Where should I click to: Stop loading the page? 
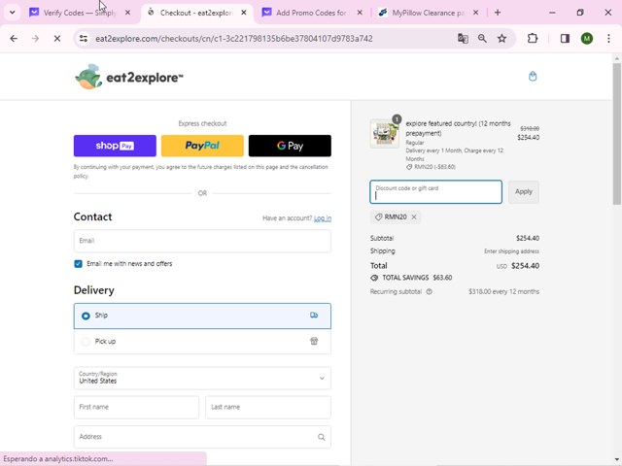click(x=57, y=39)
